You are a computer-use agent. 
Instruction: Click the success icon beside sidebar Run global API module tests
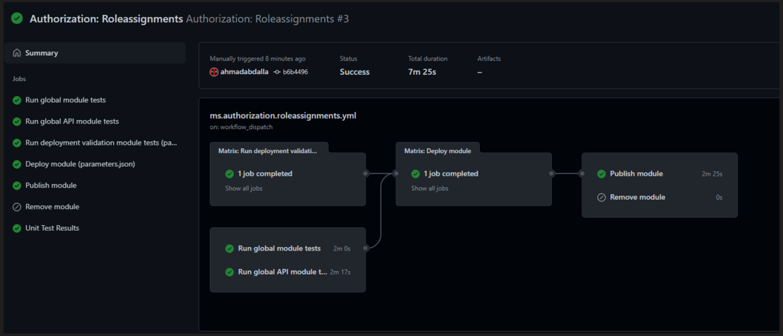[17, 121]
